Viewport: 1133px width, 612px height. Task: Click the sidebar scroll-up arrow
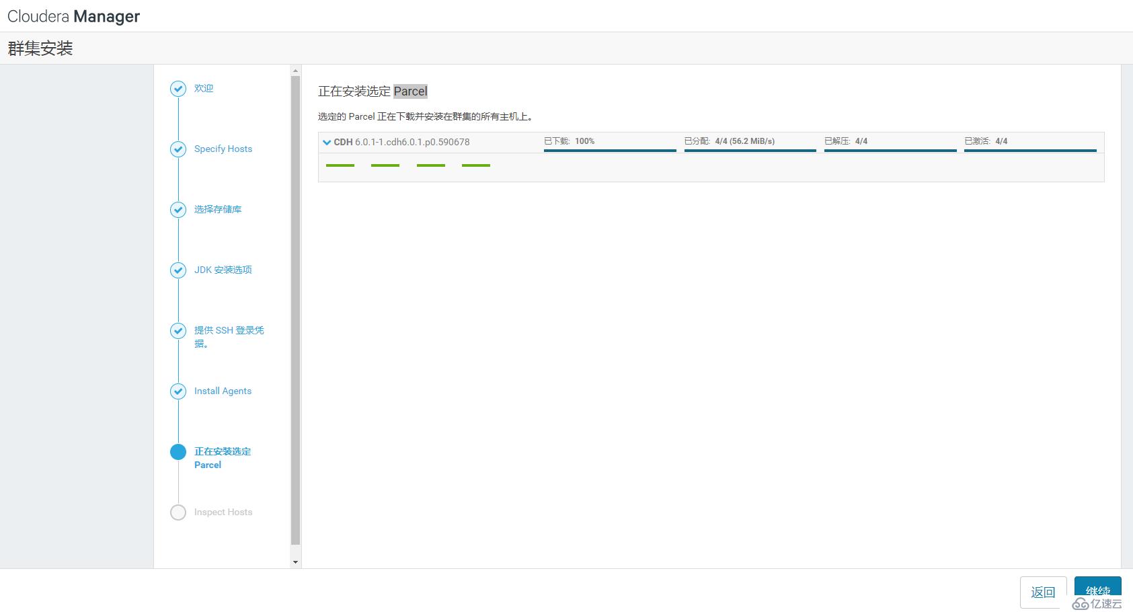tap(295, 71)
